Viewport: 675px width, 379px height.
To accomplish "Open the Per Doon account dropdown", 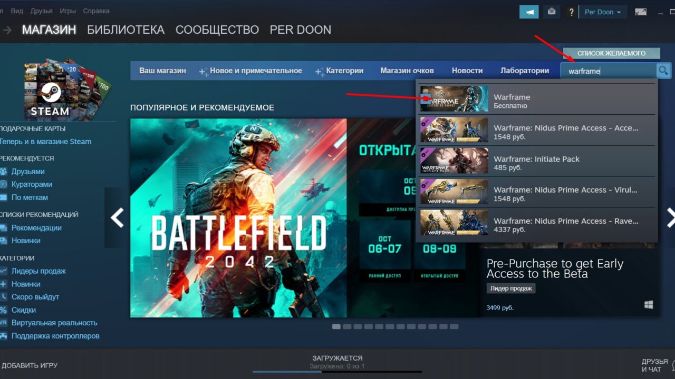I will (602, 11).
